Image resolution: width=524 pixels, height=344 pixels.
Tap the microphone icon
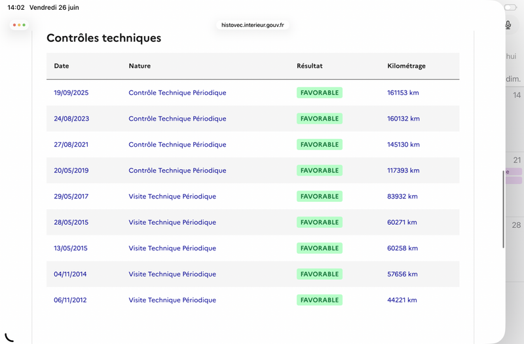click(508, 25)
